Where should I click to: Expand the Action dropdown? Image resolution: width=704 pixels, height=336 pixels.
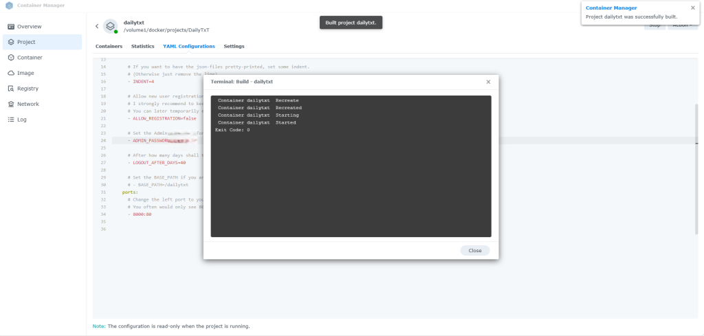(x=682, y=25)
